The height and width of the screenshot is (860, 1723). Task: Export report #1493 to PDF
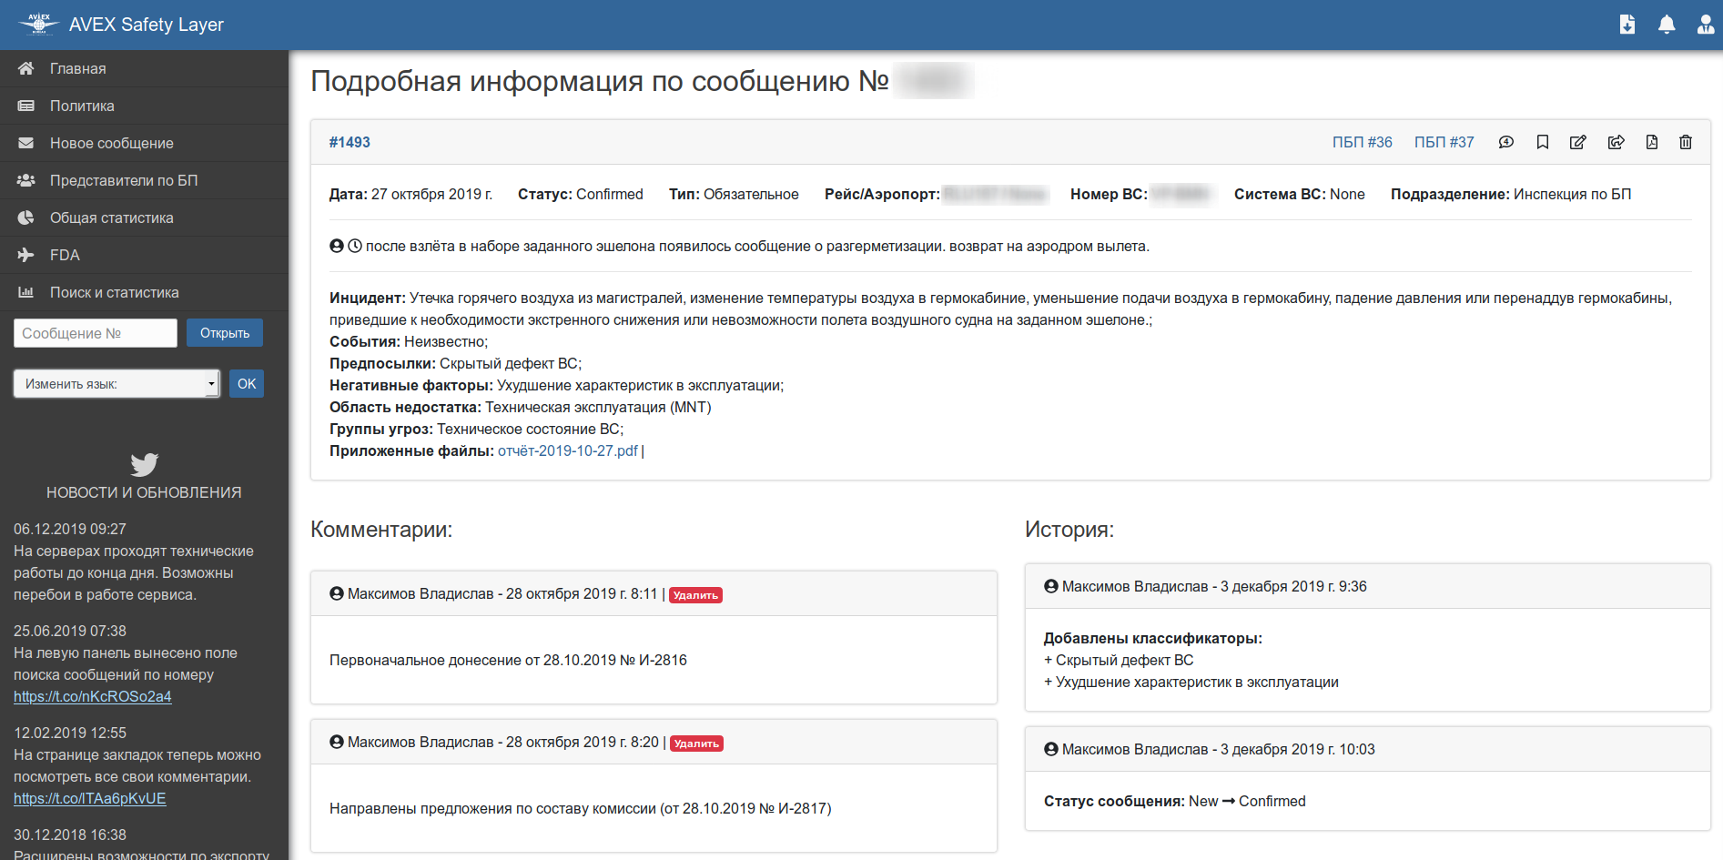click(x=1652, y=142)
